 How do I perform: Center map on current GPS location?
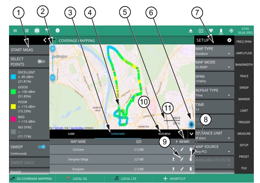pyautogui.click(x=191, y=124)
